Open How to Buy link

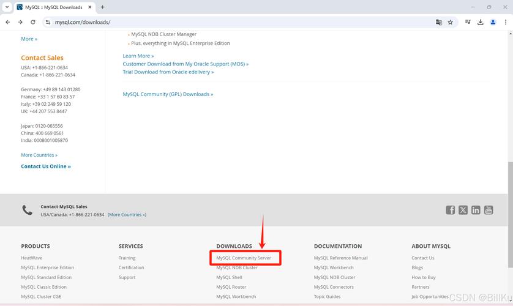[424, 277]
